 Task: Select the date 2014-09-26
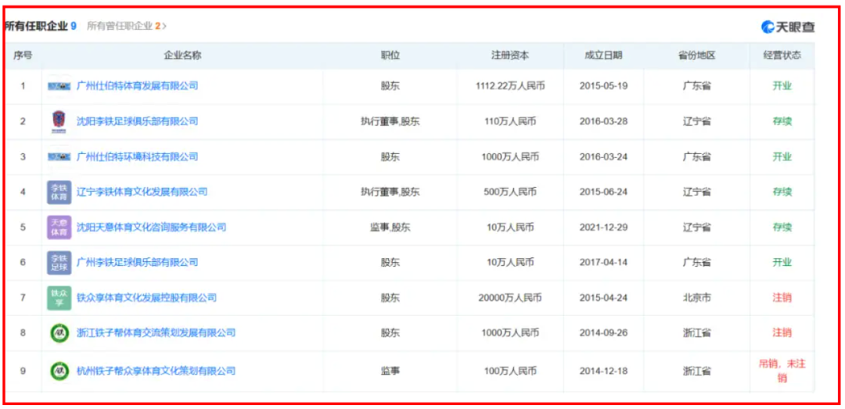(x=603, y=333)
